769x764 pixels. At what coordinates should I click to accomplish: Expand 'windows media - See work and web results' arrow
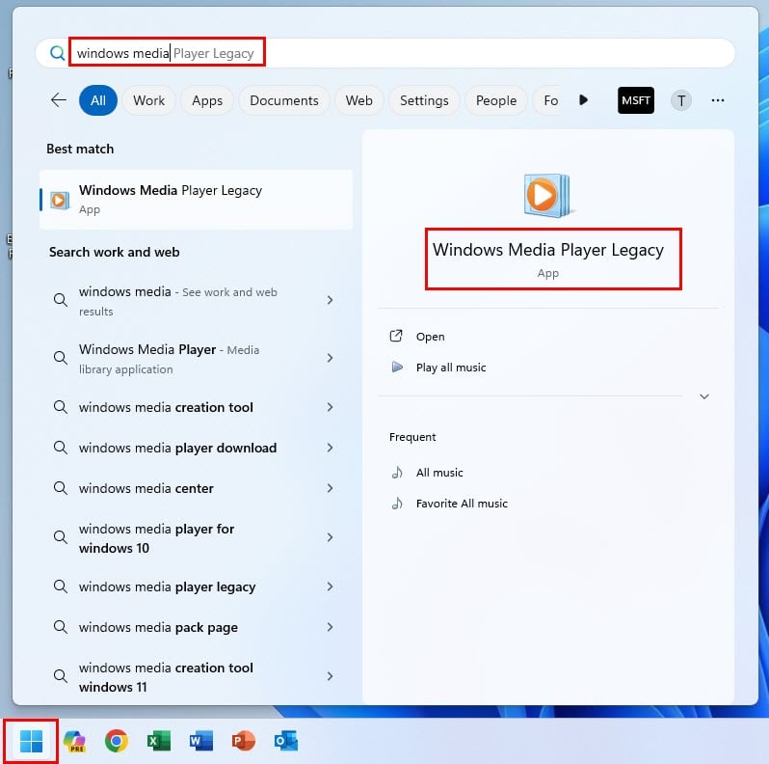click(x=331, y=300)
